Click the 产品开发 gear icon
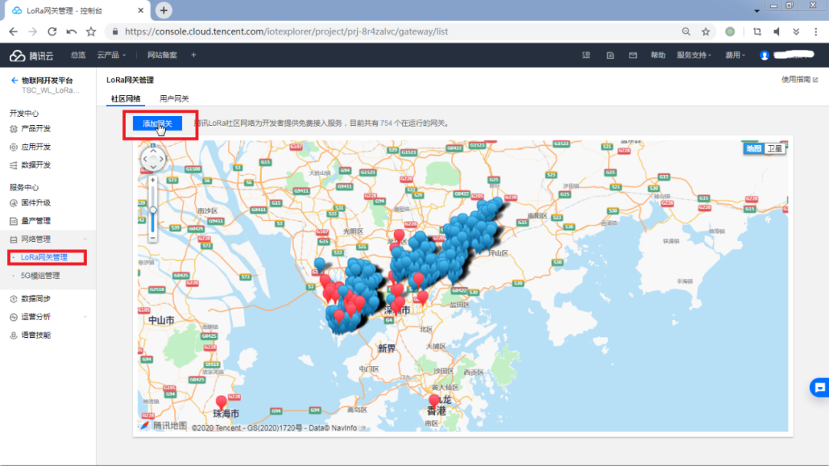 tap(14, 128)
